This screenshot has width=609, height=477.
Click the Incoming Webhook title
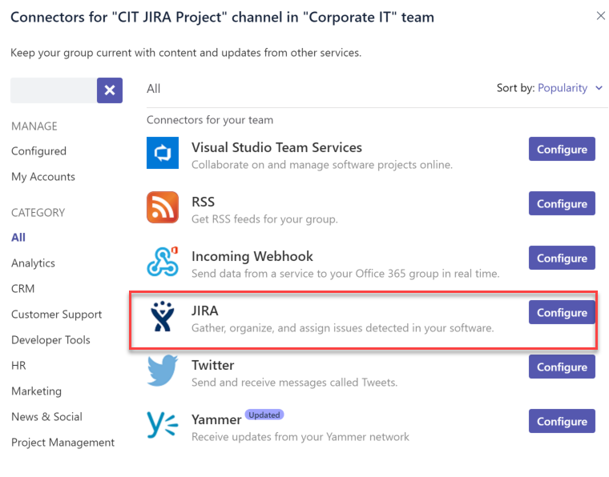[x=252, y=256]
